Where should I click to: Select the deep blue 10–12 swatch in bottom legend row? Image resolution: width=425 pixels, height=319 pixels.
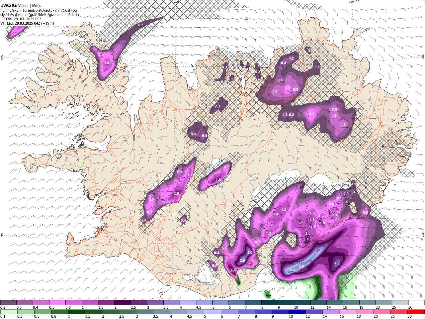pyautogui.click(x=297, y=312)
